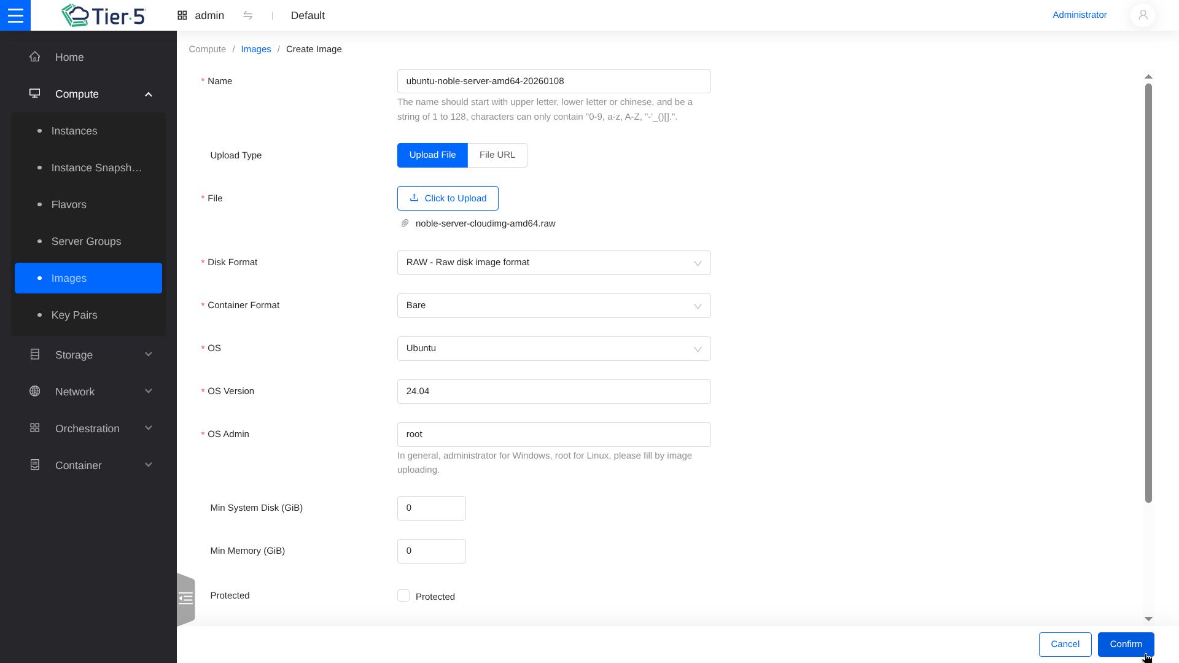Click the Home house icon
The image size is (1179, 663).
pyautogui.click(x=35, y=56)
